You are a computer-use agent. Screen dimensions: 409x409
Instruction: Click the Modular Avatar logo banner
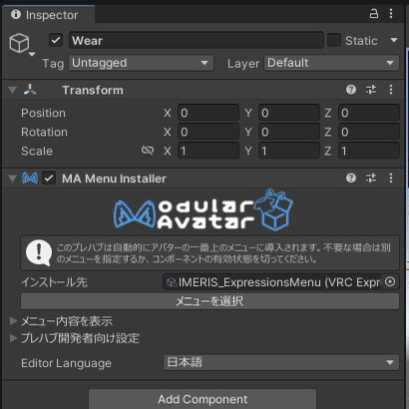(204, 210)
